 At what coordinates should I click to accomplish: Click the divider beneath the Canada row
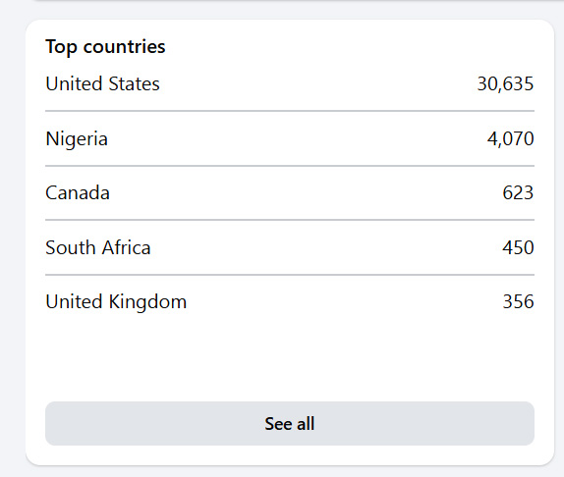point(290,220)
